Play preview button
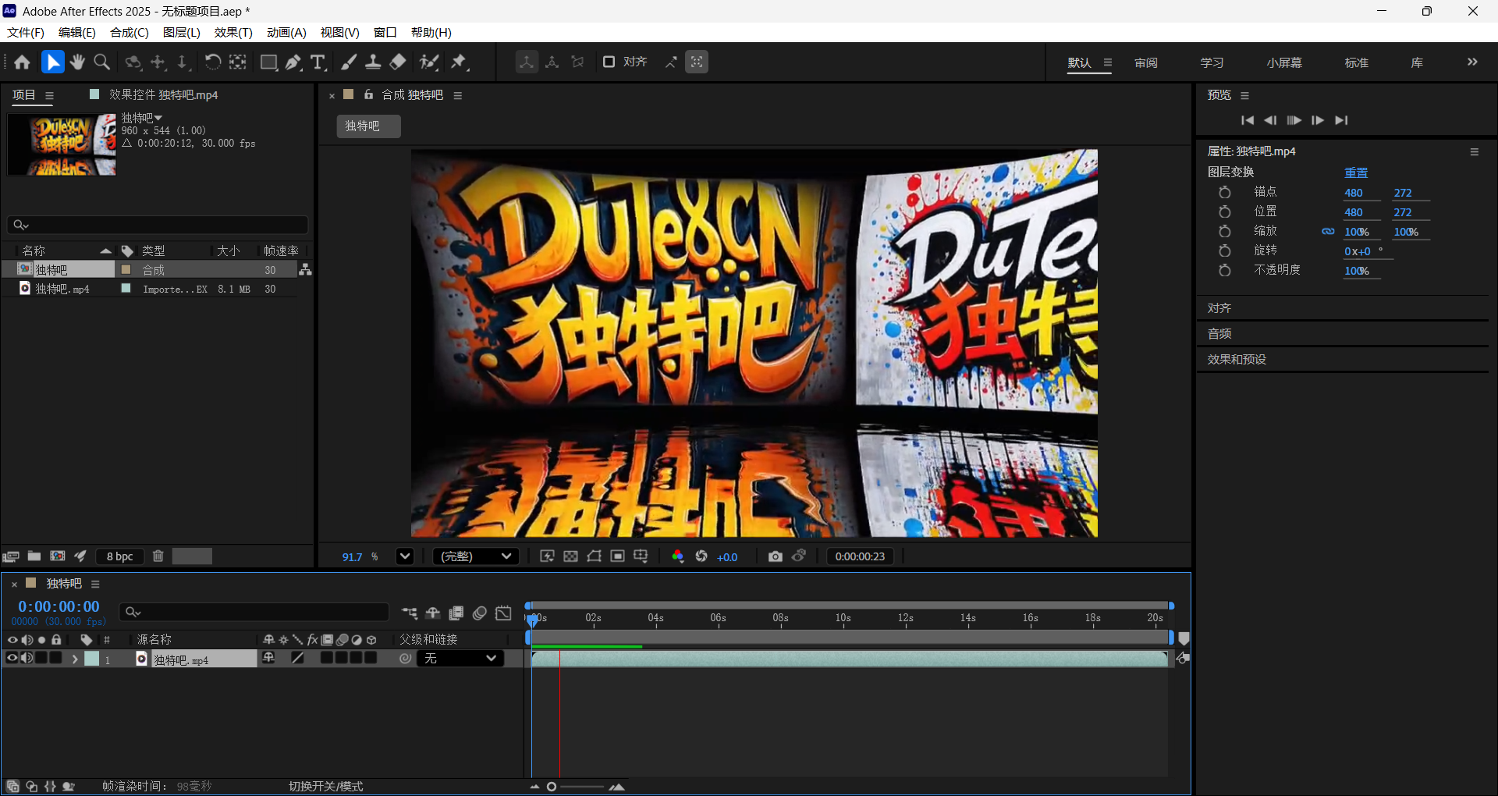Screen dimensions: 1498x796 pyautogui.click(x=1294, y=120)
